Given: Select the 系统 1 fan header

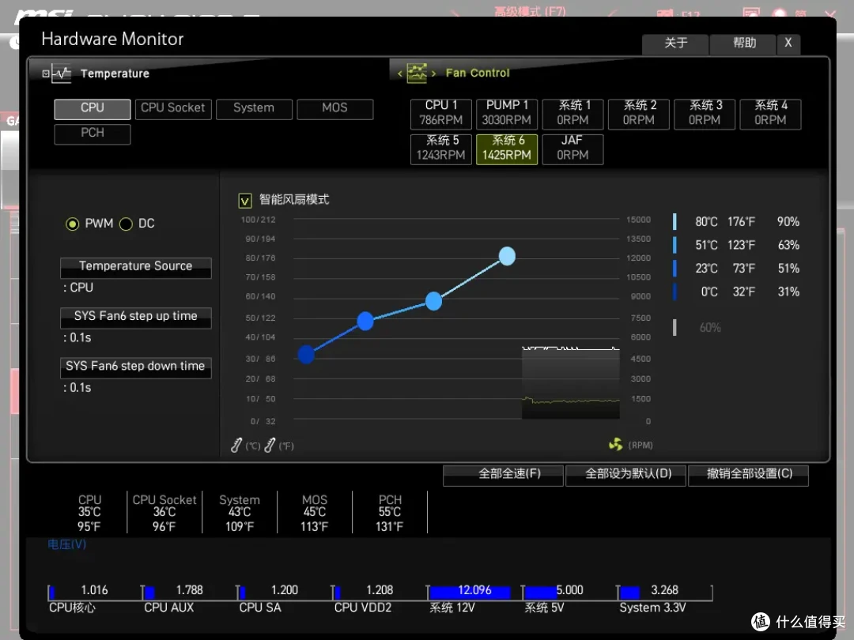Looking at the screenshot, I should click(x=573, y=113).
